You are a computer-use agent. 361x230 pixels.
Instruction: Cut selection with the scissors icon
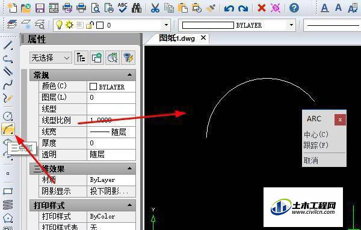[155, 8]
